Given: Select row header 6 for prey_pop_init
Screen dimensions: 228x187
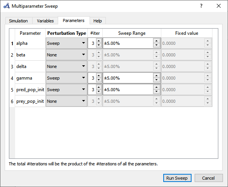Looking at the screenshot, I should (x=12, y=101).
